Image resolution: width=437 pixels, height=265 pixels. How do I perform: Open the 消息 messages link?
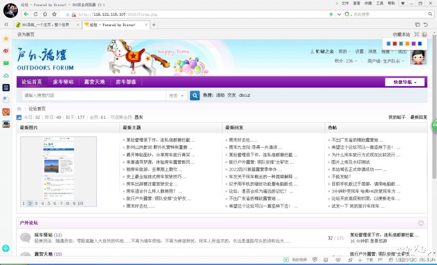[x=372, y=52]
